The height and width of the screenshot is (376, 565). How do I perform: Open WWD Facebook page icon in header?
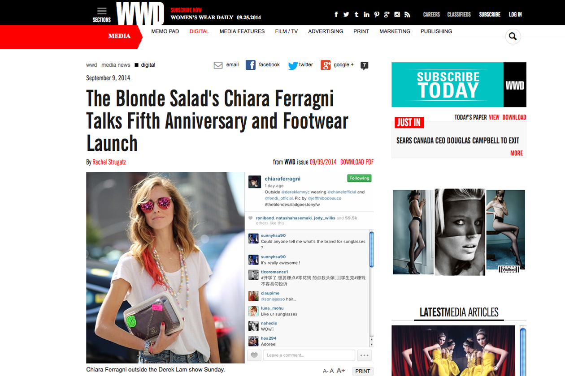point(336,14)
